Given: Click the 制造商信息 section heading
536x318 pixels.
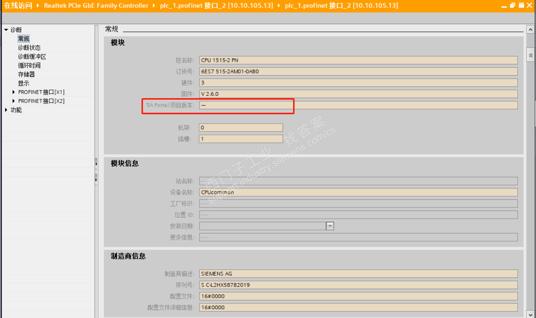Looking at the screenshot, I should (x=128, y=256).
